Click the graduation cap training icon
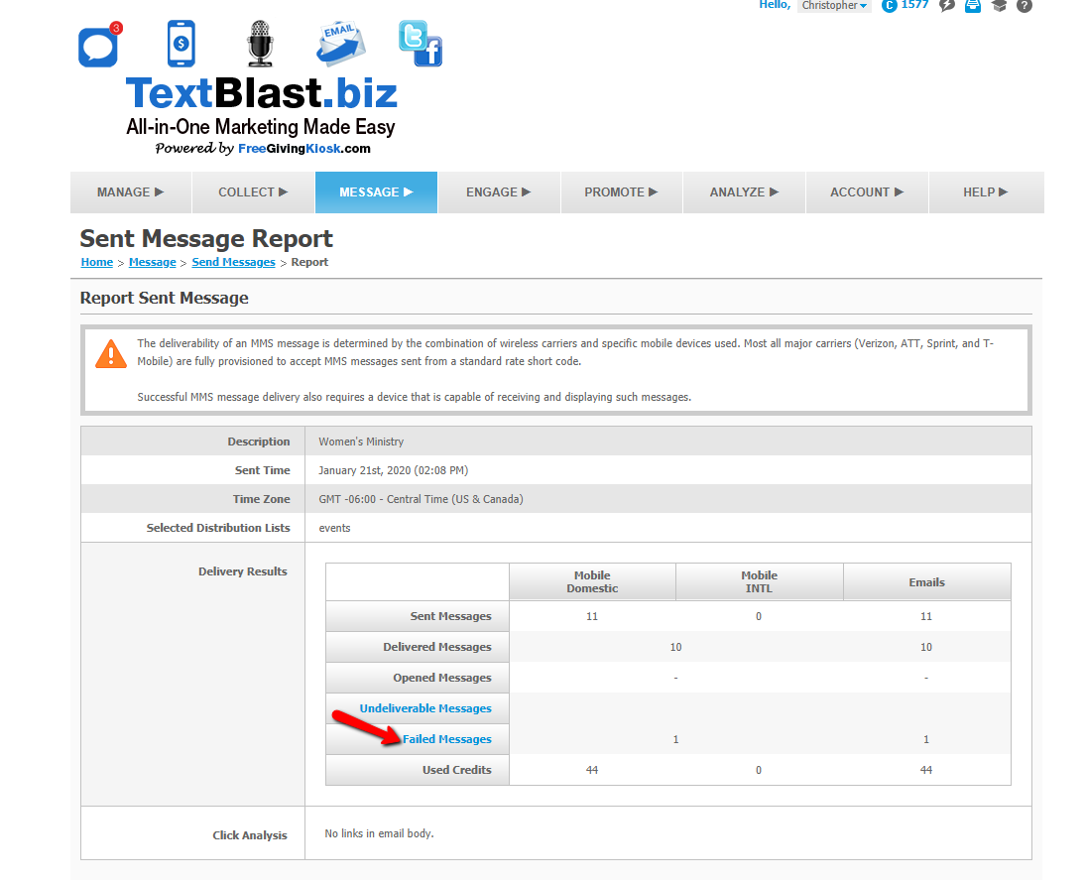The image size is (1085, 885). (999, 6)
